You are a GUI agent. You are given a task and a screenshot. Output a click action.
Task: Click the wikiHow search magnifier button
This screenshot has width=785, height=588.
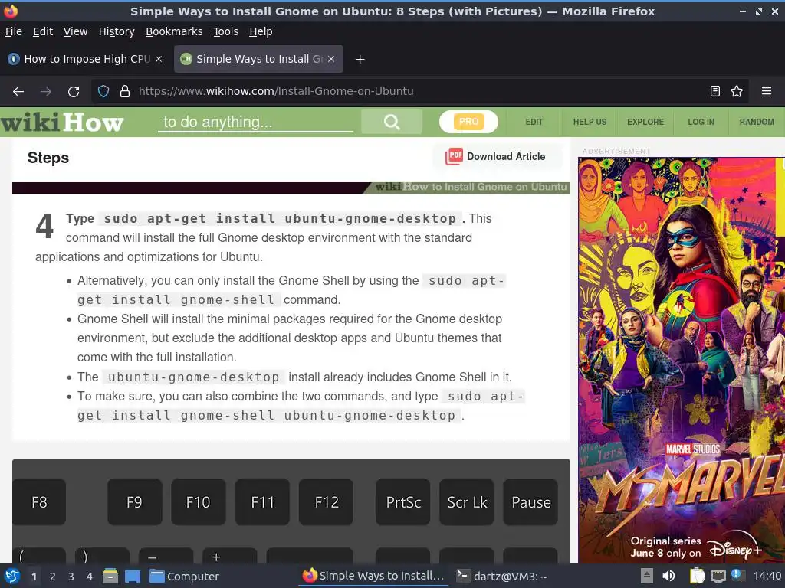(x=392, y=122)
